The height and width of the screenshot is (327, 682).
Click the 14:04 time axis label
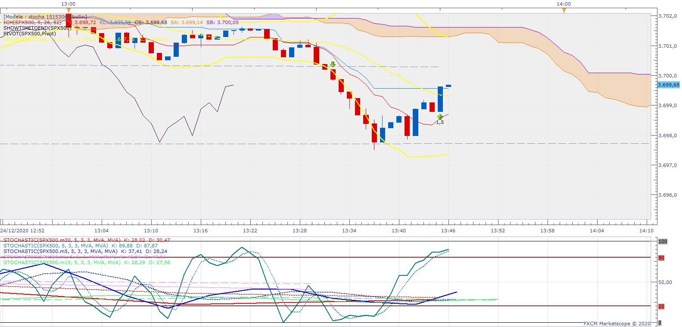pos(597,231)
